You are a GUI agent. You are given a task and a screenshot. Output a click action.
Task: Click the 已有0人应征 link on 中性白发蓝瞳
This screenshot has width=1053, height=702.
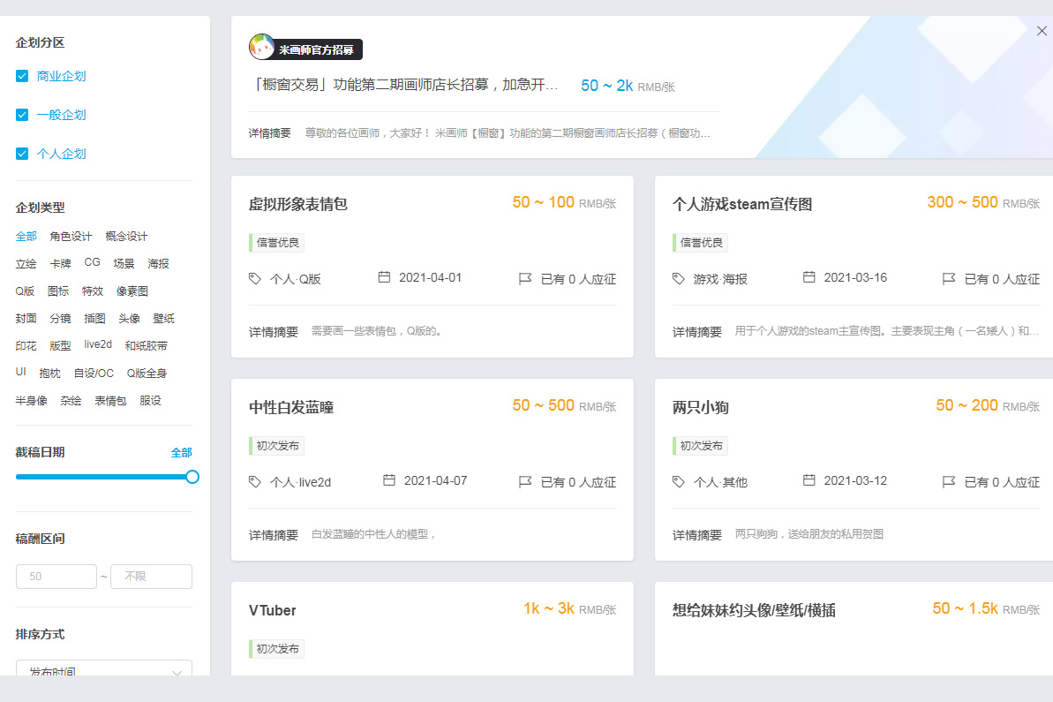[578, 480]
